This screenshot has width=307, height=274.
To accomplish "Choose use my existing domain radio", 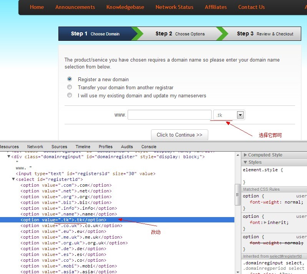I will (70, 95).
